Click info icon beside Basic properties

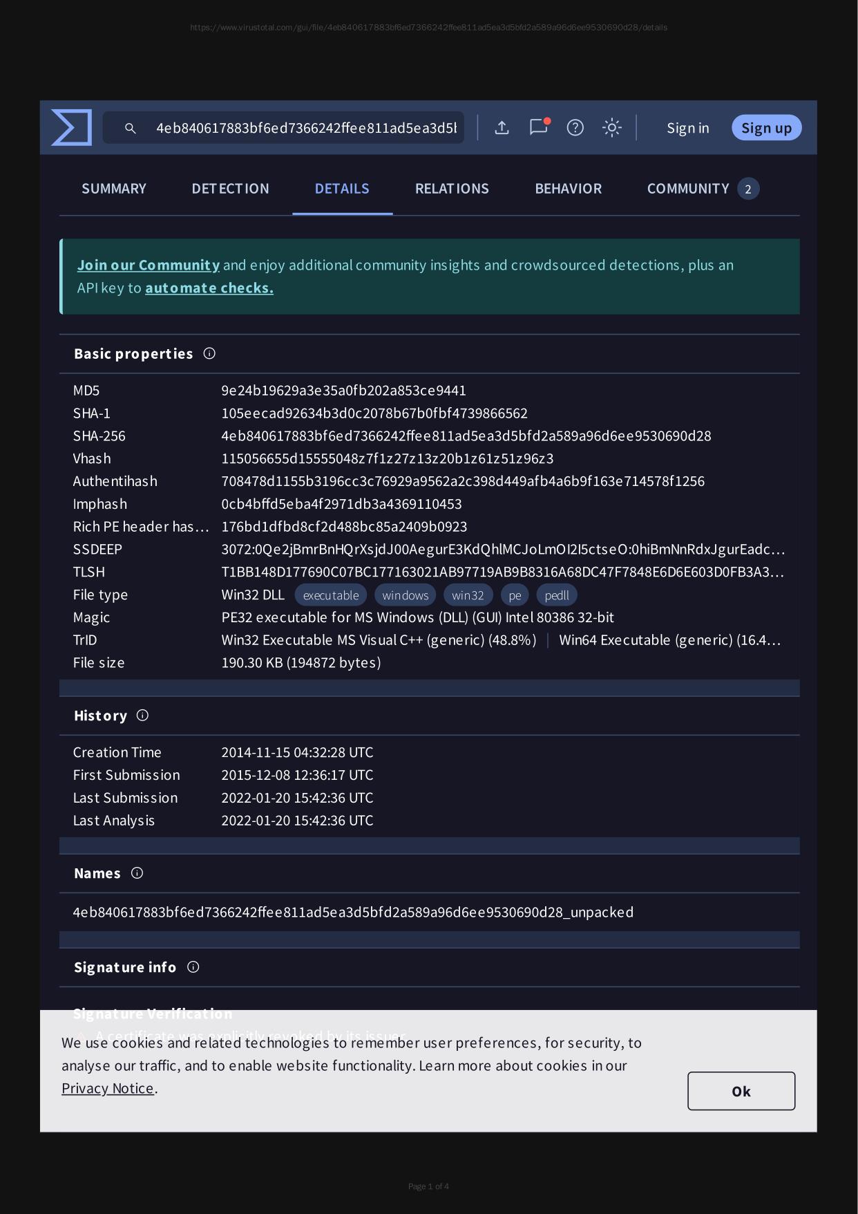pyautogui.click(x=209, y=354)
